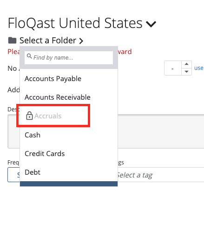Image resolution: width=204 pixels, height=232 pixels.
Task: Open the Frequency dropdown box
Action: 13,175
